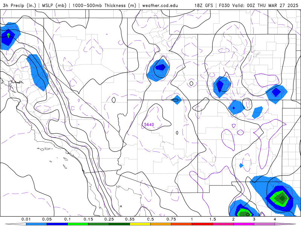Click the purple 5640 thickness contour label
The image size is (301, 226).
(x=149, y=125)
